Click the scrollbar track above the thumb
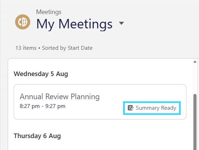This screenshot has width=199, height=150. point(195,79)
